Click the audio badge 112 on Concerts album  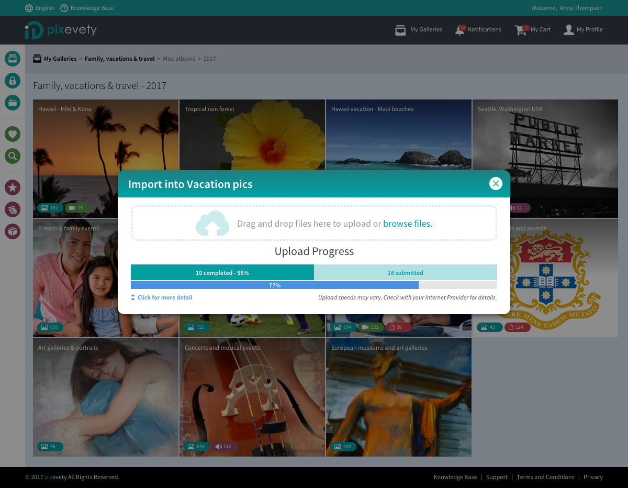[x=224, y=447]
